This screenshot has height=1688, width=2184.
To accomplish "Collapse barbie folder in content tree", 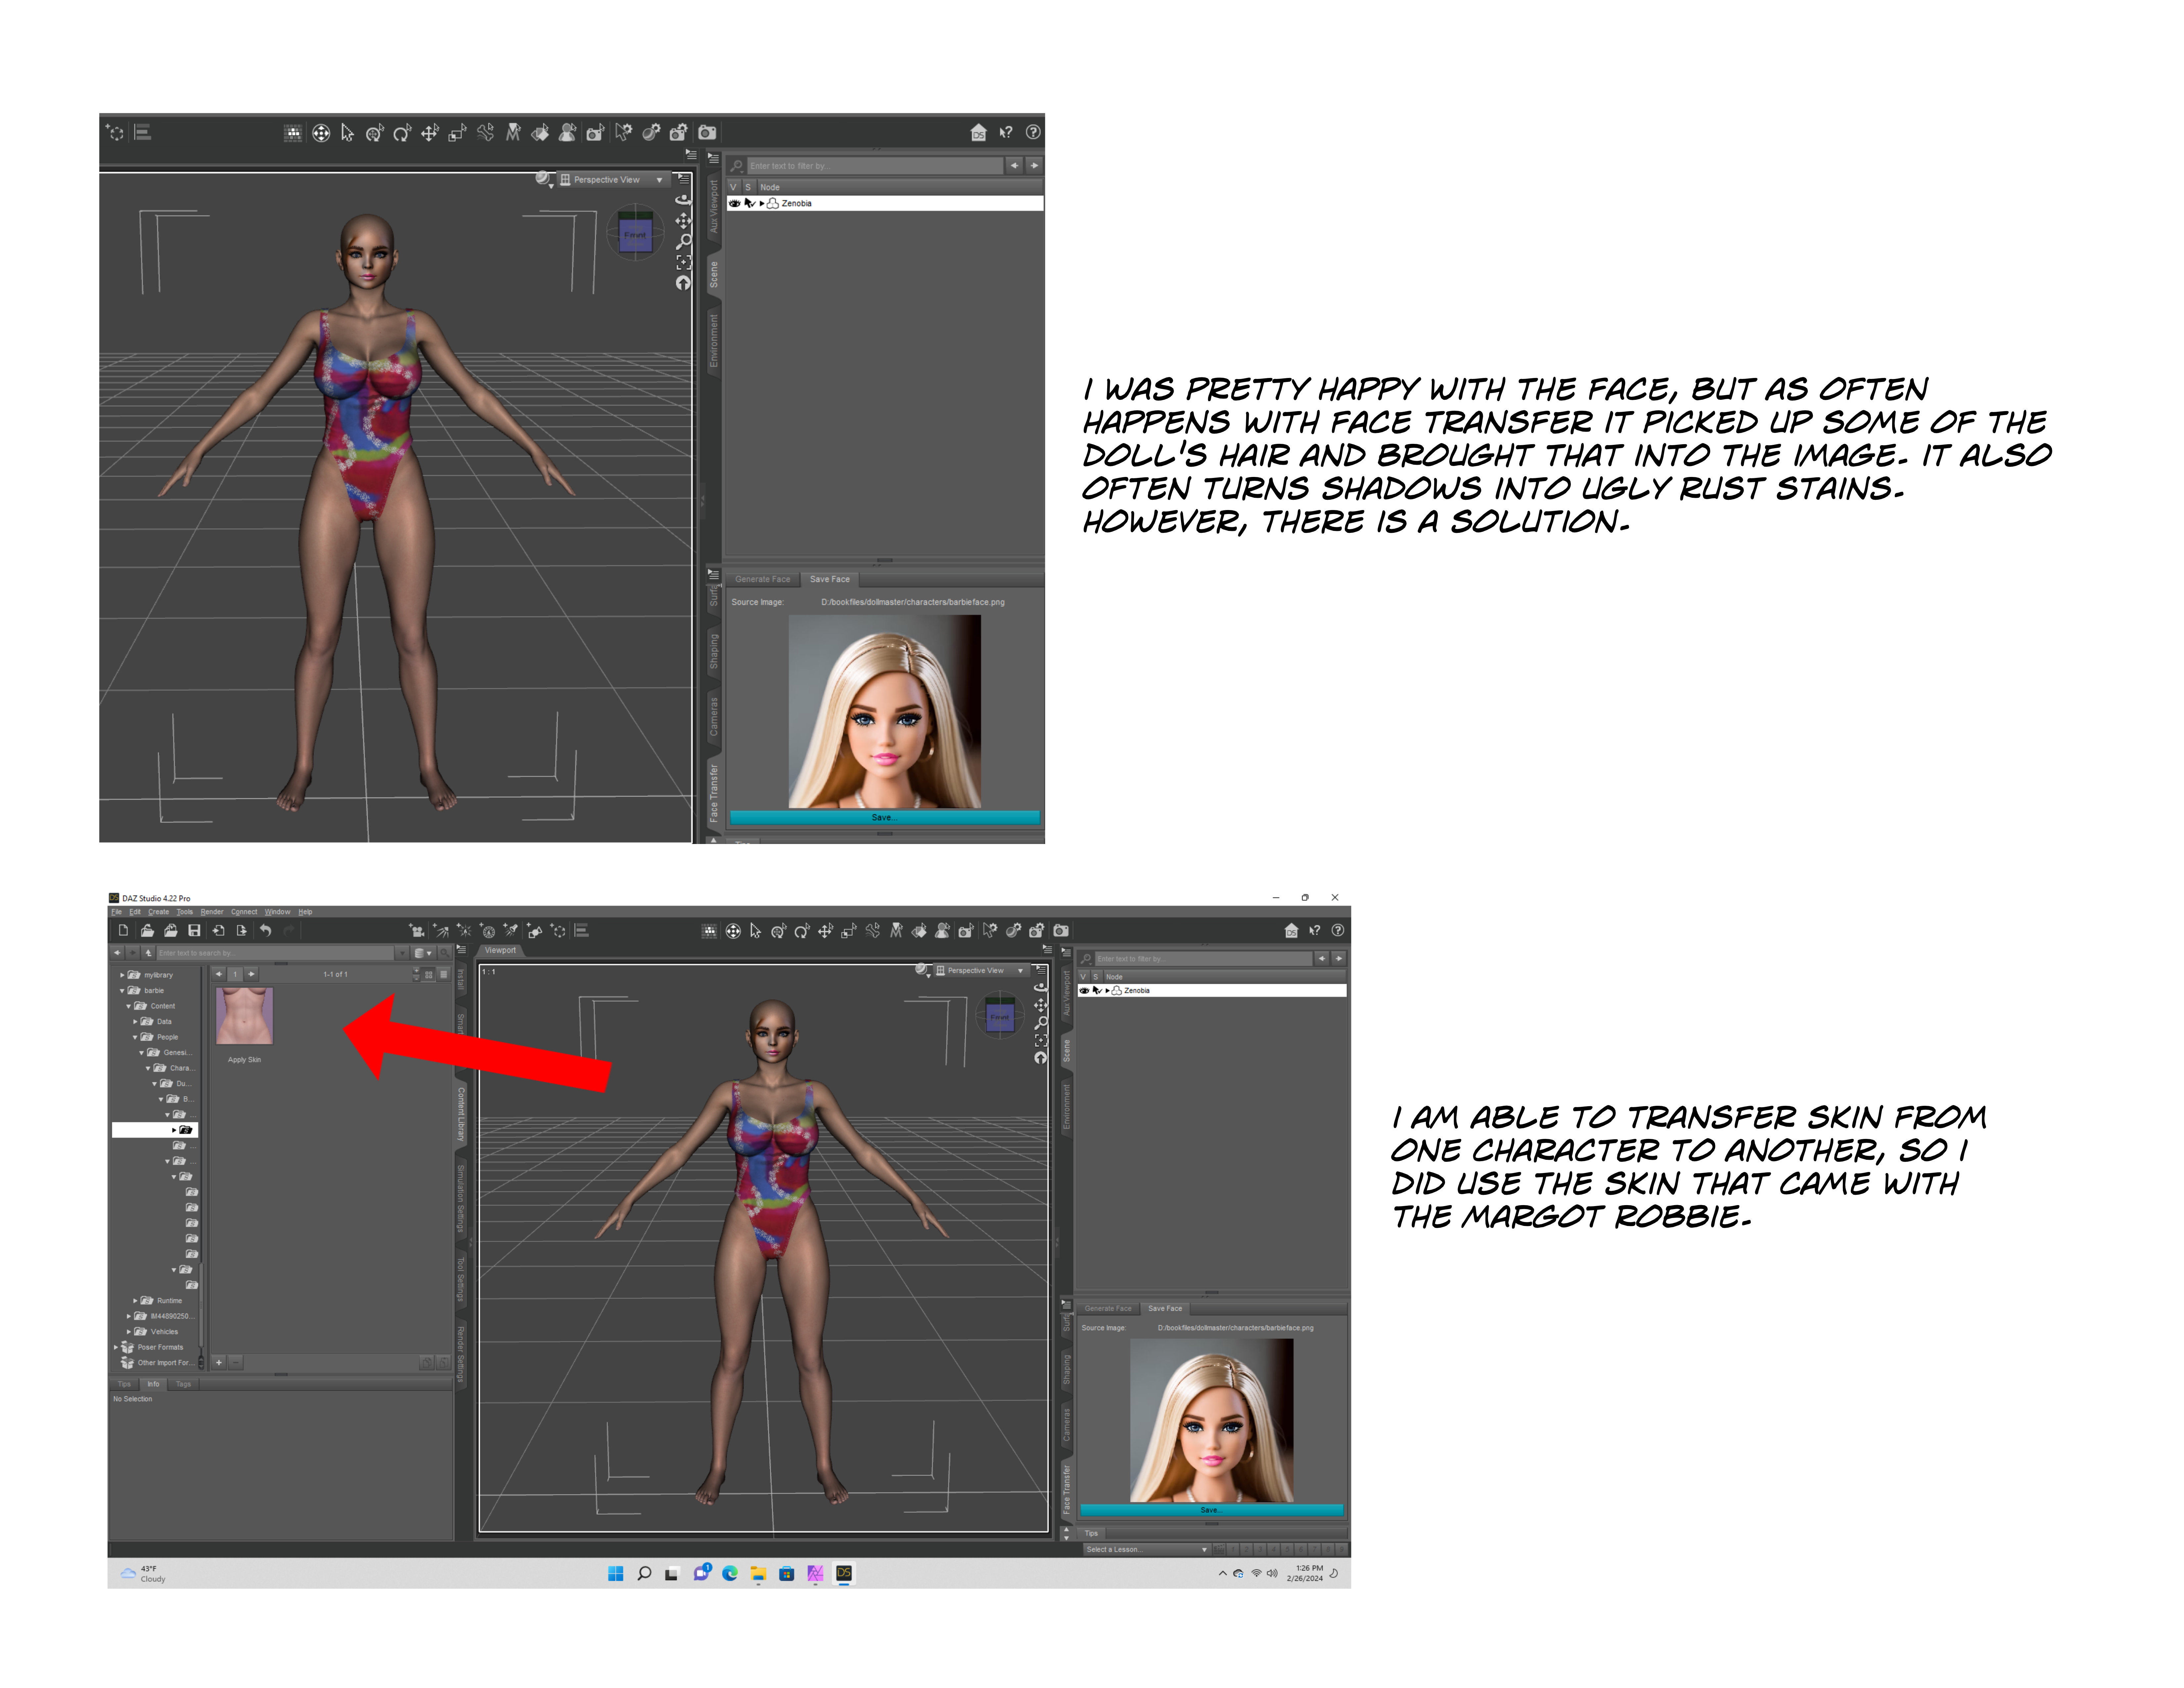I will pyautogui.click(x=122, y=991).
